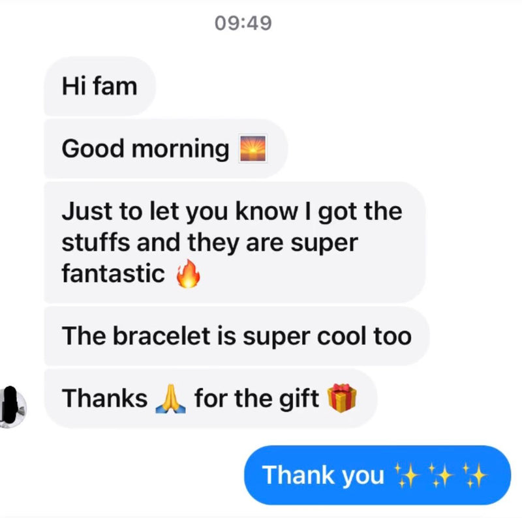Select the 'Thanks for the gift' message
Image resolution: width=522 pixels, height=518 pixels.
tap(211, 399)
